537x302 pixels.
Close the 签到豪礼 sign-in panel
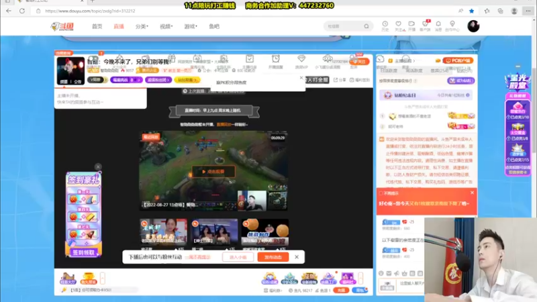(98, 166)
